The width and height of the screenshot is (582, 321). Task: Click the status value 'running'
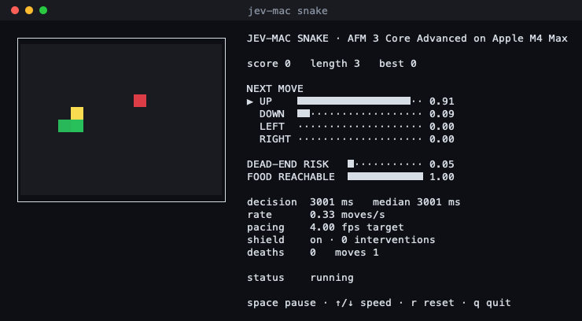coord(332,278)
